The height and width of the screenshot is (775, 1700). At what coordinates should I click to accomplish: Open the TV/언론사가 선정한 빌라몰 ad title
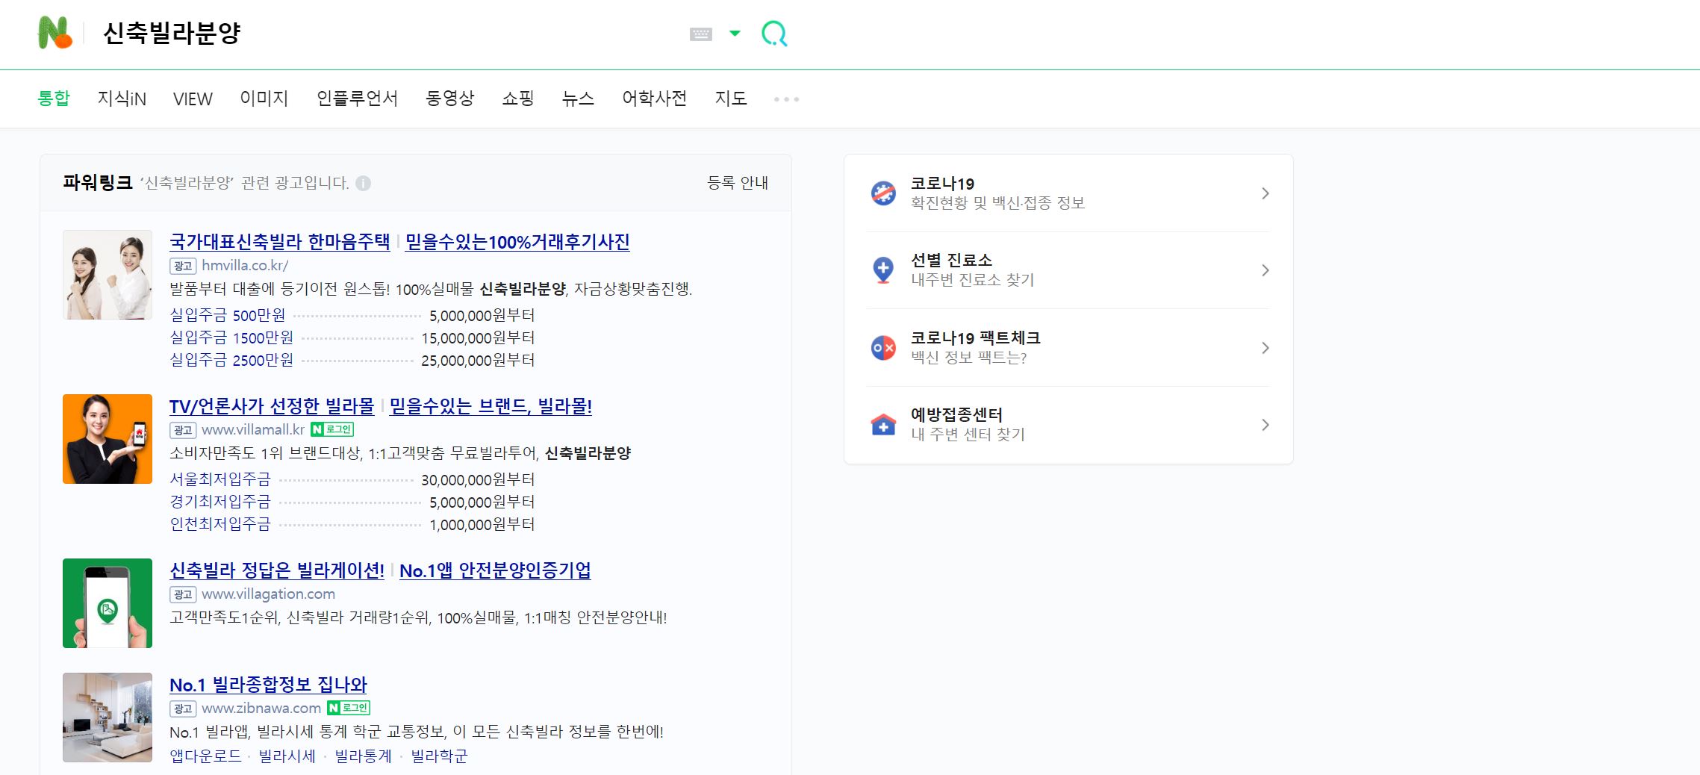pyautogui.click(x=272, y=406)
